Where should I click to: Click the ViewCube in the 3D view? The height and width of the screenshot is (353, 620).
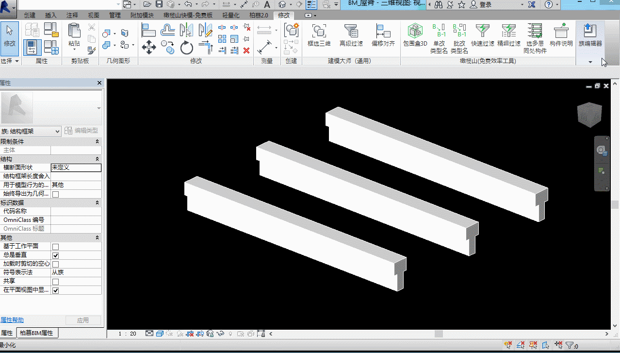point(589,114)
